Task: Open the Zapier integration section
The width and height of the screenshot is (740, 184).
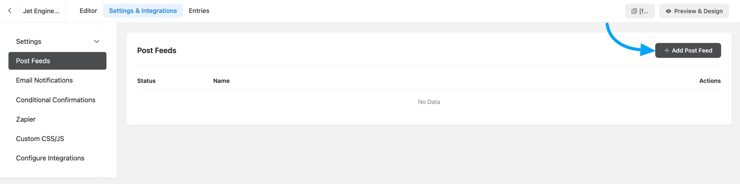Action: pos(26,119)
